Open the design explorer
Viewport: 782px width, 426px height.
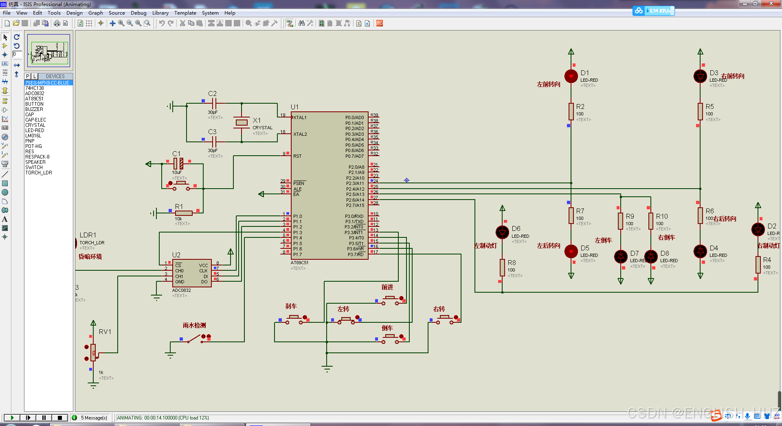pos(322,23)
